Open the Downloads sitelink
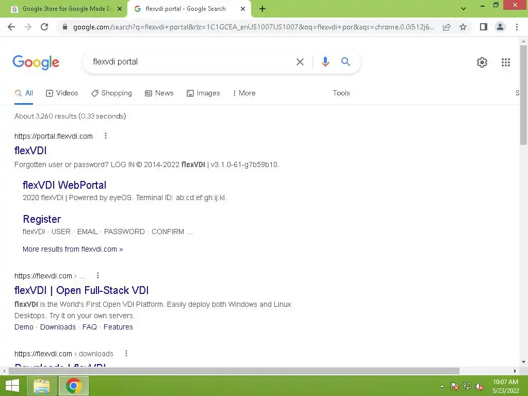Image resolution: width=528 pixels, height=396 pixels. pyautogui.click(x=58, y=327)
